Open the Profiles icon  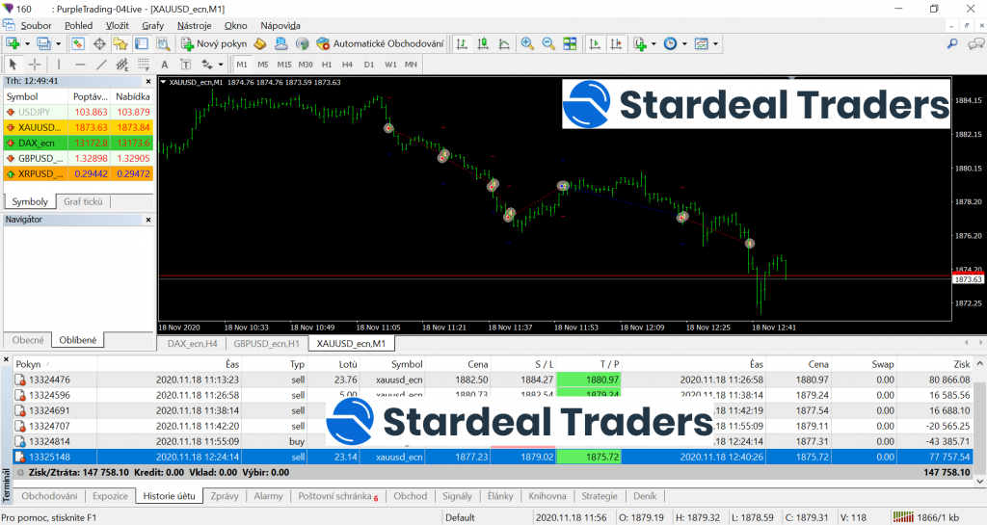point(42,43)
